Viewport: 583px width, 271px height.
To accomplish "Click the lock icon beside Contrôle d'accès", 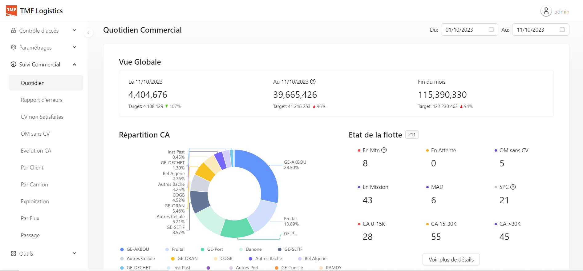I will click(x=14, y=30).
